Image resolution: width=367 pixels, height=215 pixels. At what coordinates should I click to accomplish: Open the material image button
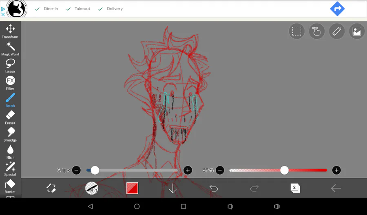click(357, 31)
